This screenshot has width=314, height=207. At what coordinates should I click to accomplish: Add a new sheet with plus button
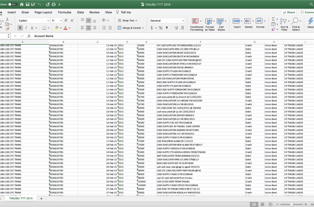(x=41, y=199)
